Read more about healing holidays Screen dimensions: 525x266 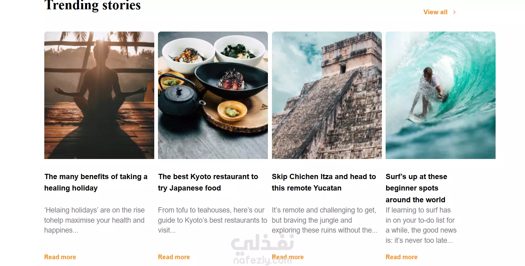click(60, 257)
